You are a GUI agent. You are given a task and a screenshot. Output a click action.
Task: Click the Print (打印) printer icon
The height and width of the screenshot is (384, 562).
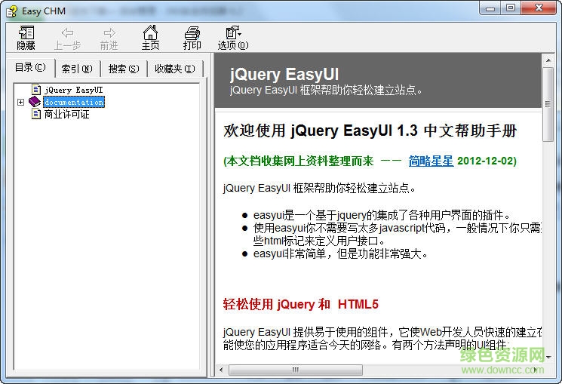pos(192,33)
